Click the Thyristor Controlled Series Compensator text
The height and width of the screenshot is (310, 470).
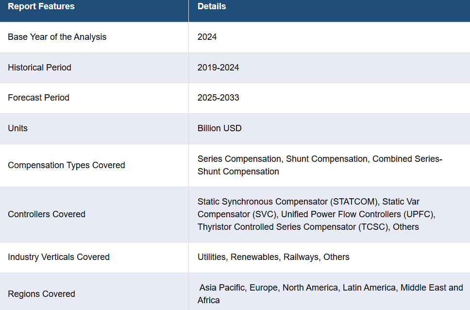[276, 227]
